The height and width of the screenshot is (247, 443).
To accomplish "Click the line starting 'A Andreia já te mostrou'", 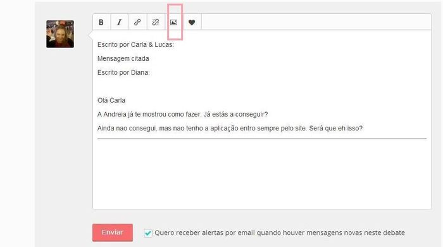I will (x=182, y=114).
